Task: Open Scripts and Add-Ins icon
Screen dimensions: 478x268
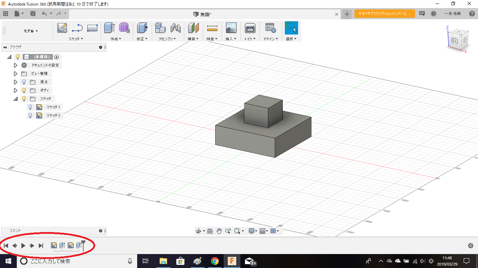Action: (x=270, y=28)
